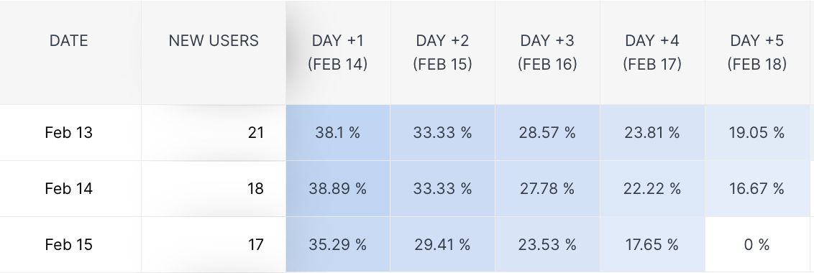This screenshot has height=273, width=814.
Task: Select the DAY +3 (FEB 16) header
Action: (x=548, y=52)
